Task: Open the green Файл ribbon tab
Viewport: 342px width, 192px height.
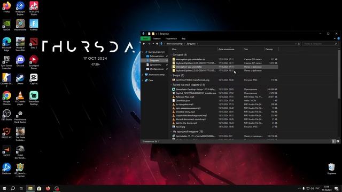Action: [145, 38]
